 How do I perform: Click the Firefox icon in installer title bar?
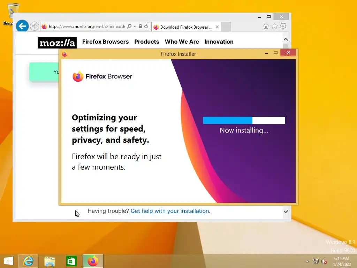[64, 54]
